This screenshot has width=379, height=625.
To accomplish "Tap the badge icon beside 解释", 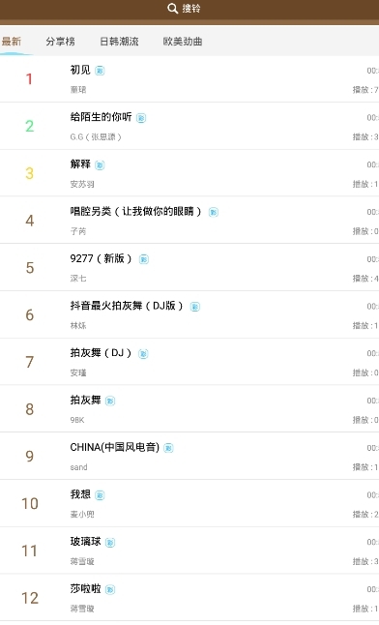I will click(100, 165).
